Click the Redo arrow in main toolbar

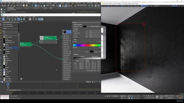click(x=5, y=6)
